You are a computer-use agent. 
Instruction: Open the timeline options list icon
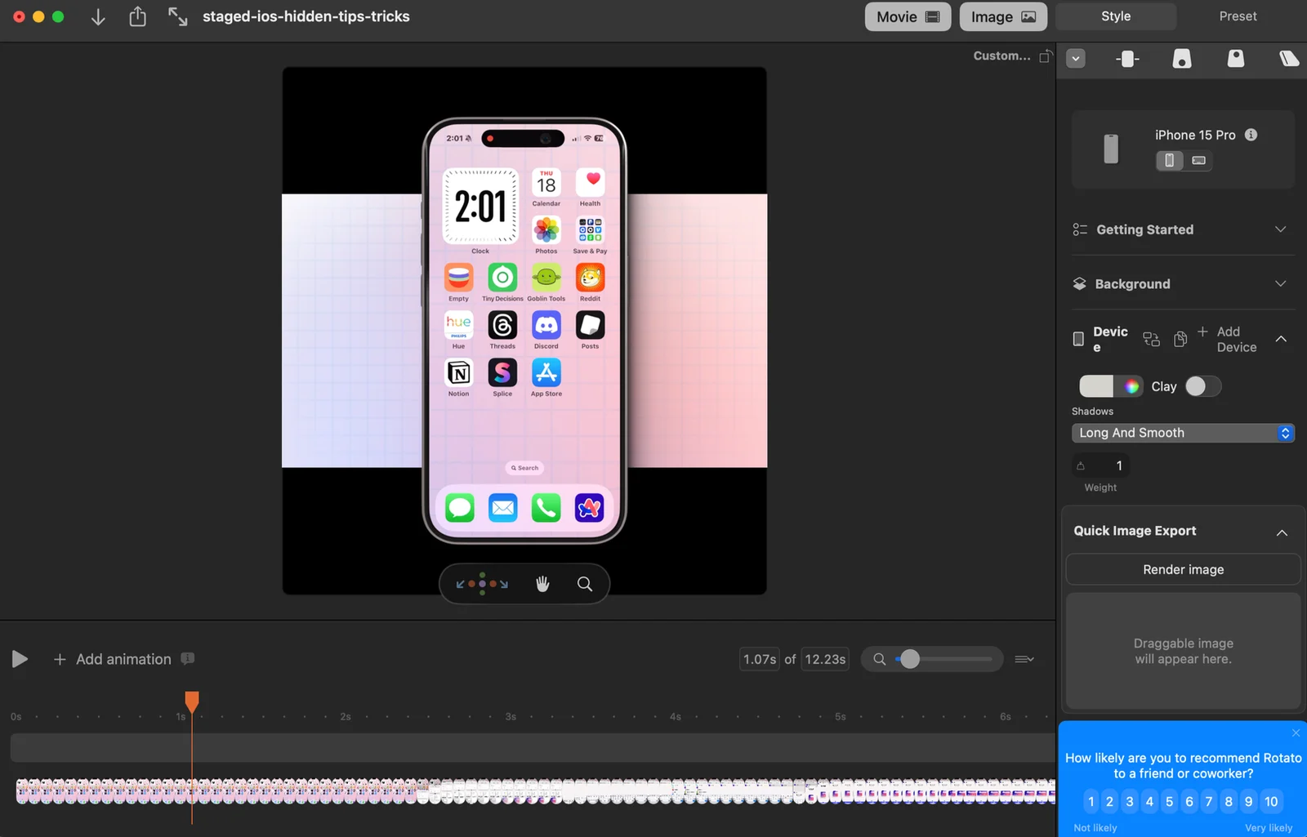(x=1024, y=659)
